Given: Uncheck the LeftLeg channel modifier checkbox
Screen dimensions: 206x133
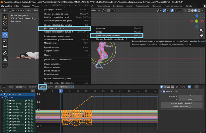Looking at the screenshot, I should pyautogui.click(x=29, y=107).
